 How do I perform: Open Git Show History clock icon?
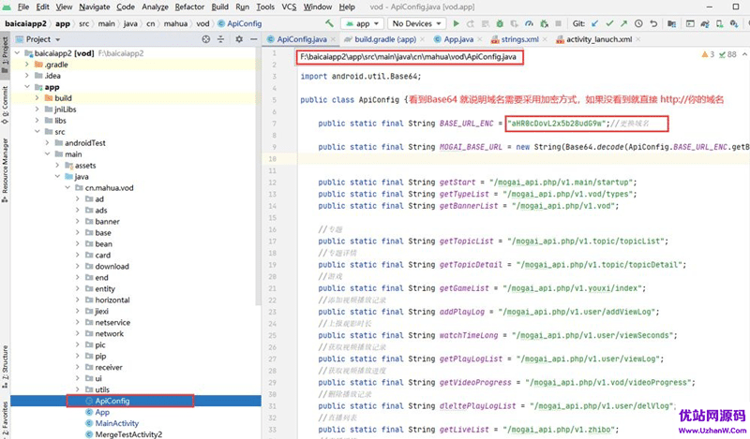coord(638,23)
